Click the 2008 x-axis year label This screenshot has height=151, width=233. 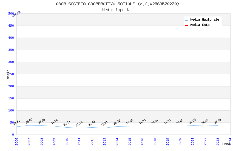[x=42, y=141]
